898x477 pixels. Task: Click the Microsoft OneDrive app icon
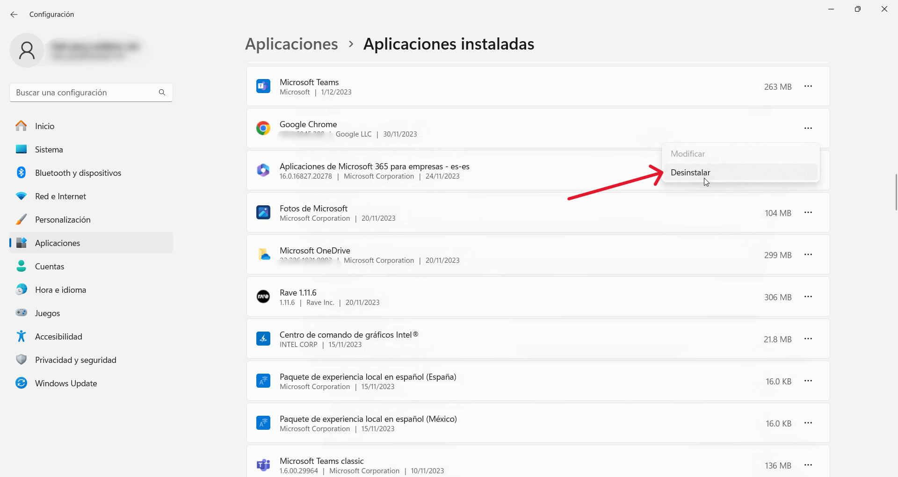coord(264,254)
